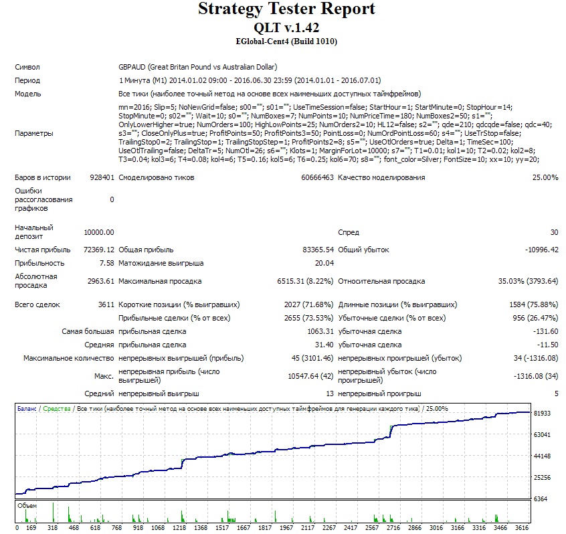Click the Баров в истории value 928401
The width and height of the screenshot is (566, 534).
[x=102, y=177]
